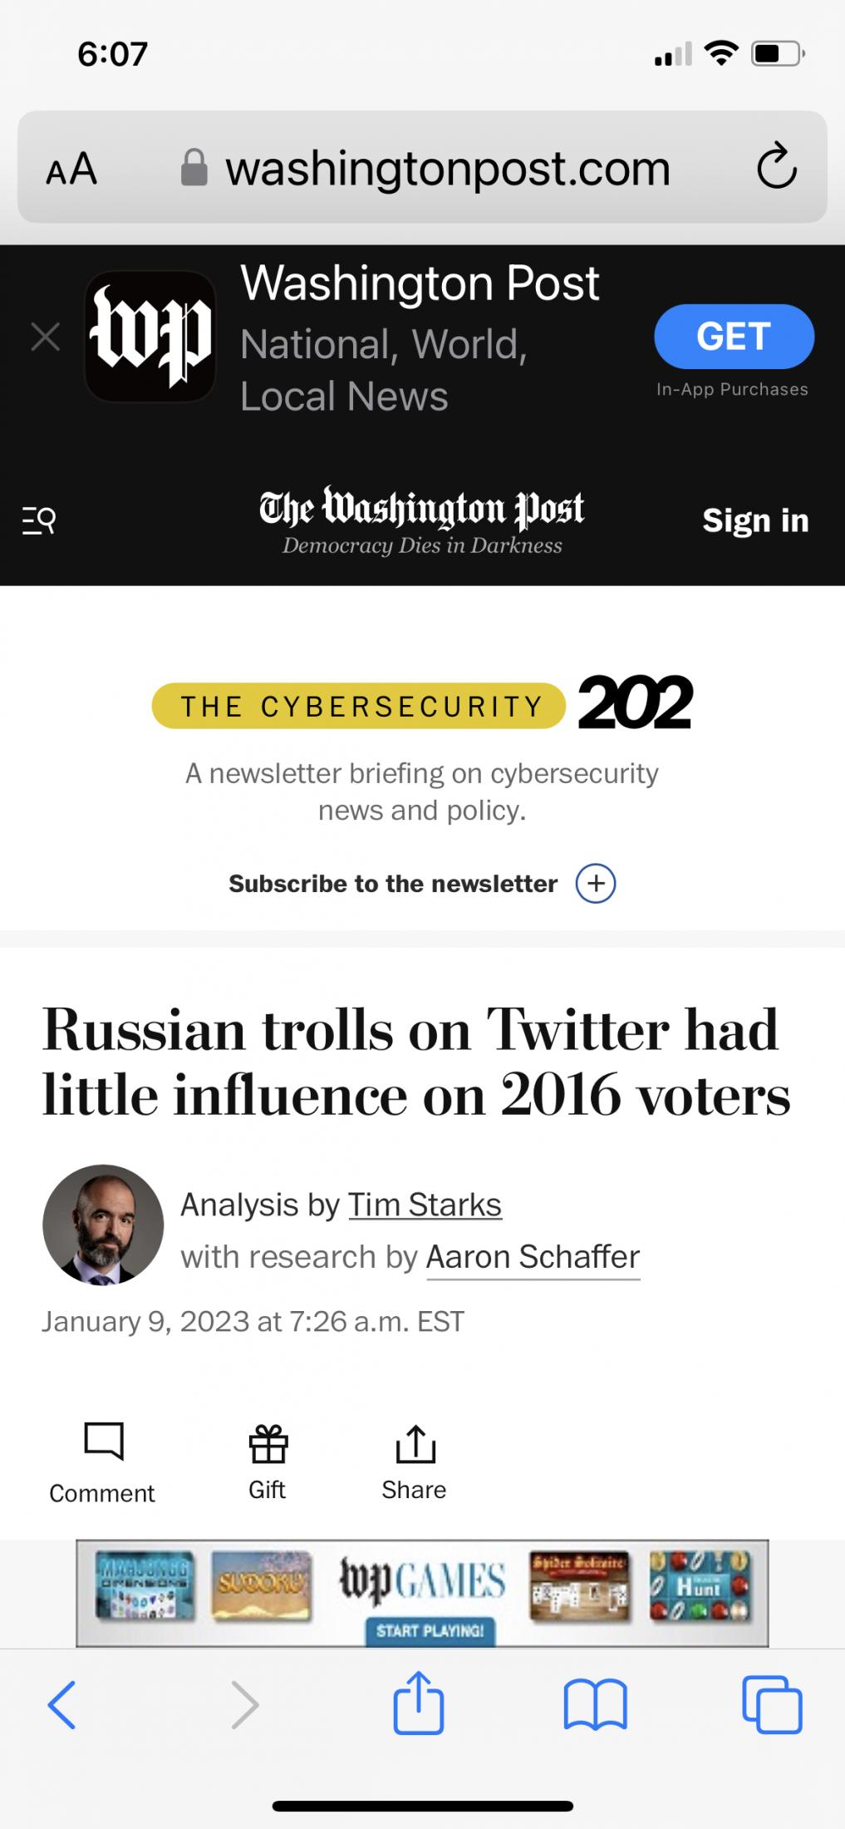Open The Cybersecurity 202 newsletter badge
This screenshot has height=1829, width=845.
[x=422, y=705]
